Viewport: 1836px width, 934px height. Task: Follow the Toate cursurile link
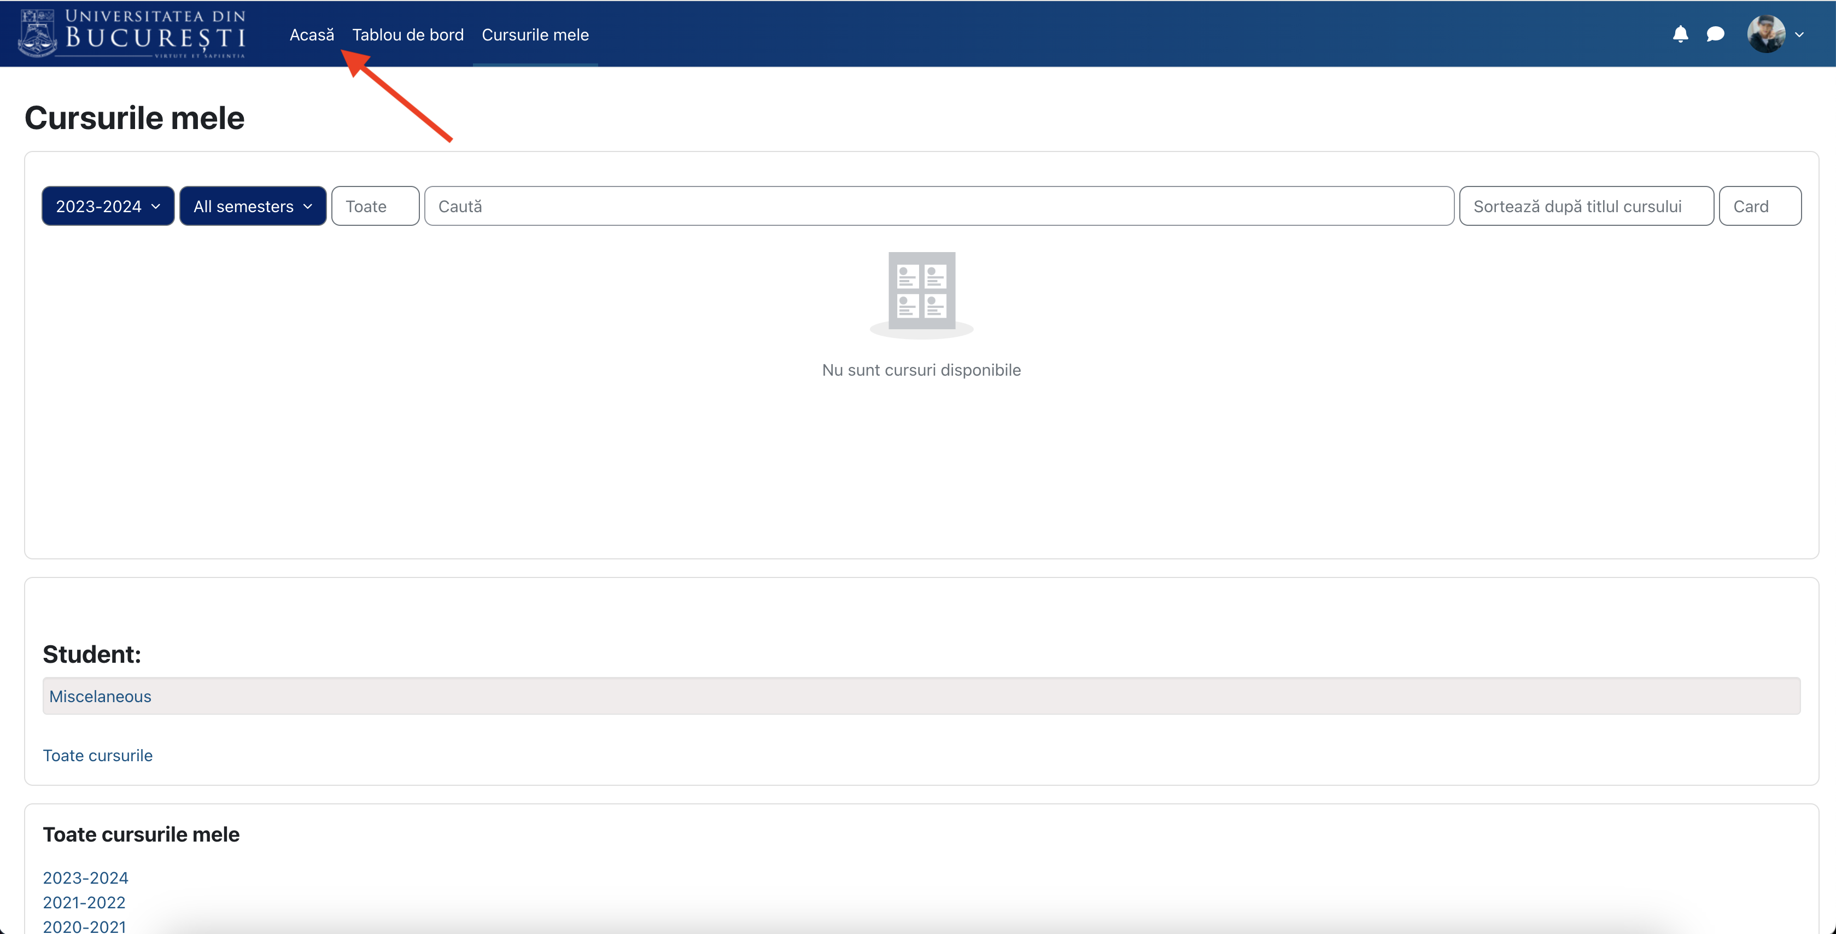click(98, 755)
